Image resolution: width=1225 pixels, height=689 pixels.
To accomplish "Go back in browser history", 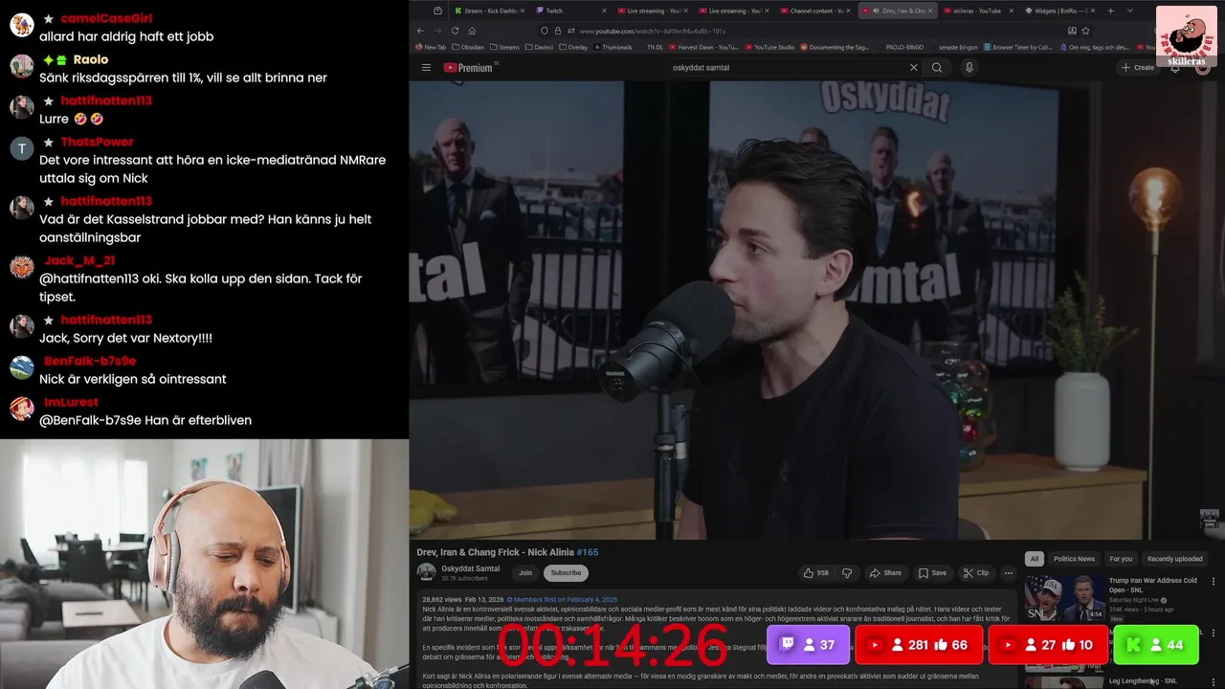I will click(420, 31).
